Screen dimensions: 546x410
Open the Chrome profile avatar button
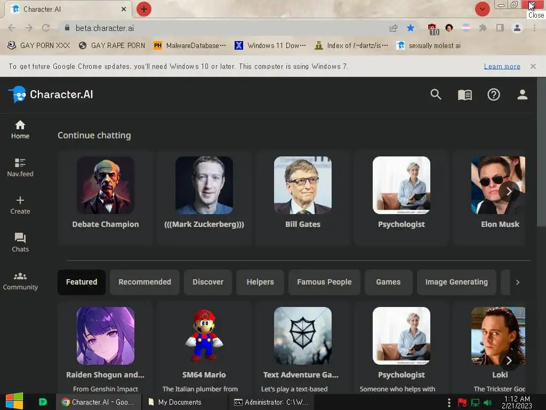coord(517,28)
